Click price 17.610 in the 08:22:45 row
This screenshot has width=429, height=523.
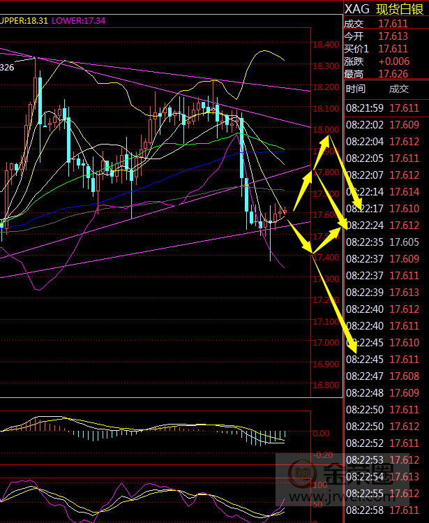coord(405,343)
